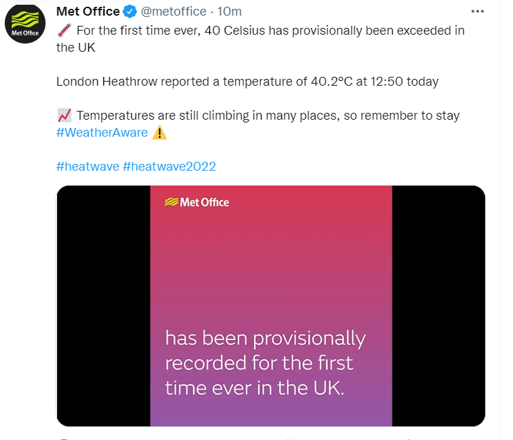
Task: Open the #heatwave hashtag
Action: pos(88,167)
